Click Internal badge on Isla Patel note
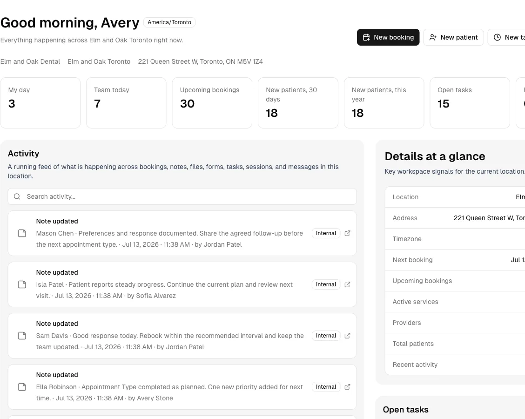The height and width of the screenshot is (419, 525). coord(326,284)
